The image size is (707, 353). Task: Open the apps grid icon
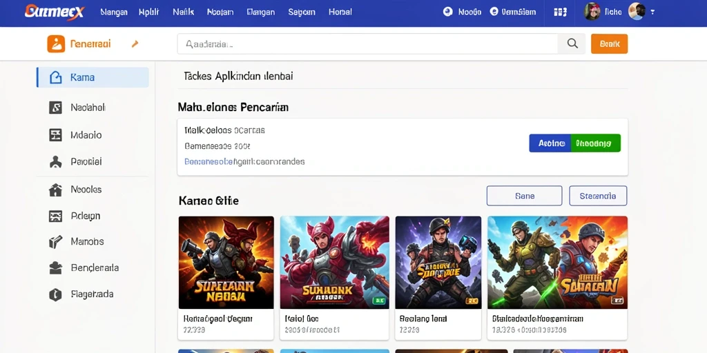[560, 12]
